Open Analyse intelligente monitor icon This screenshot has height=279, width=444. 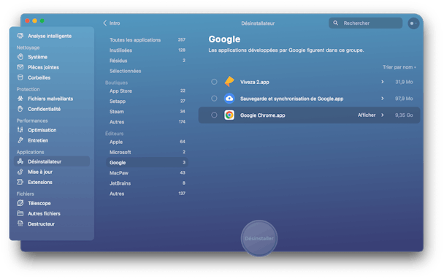pyautogui.click(x=20, y=36)
